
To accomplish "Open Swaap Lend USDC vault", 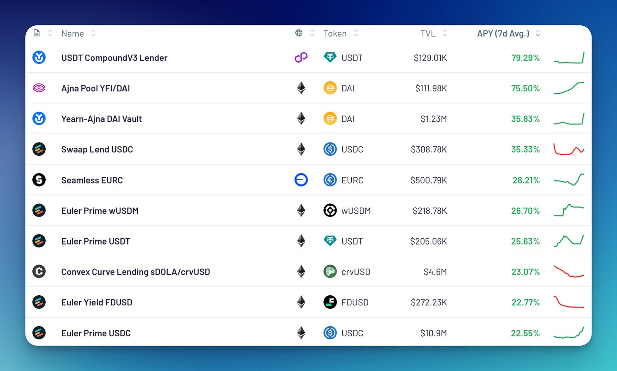I will pyautogui.click(x=97, y=149).
